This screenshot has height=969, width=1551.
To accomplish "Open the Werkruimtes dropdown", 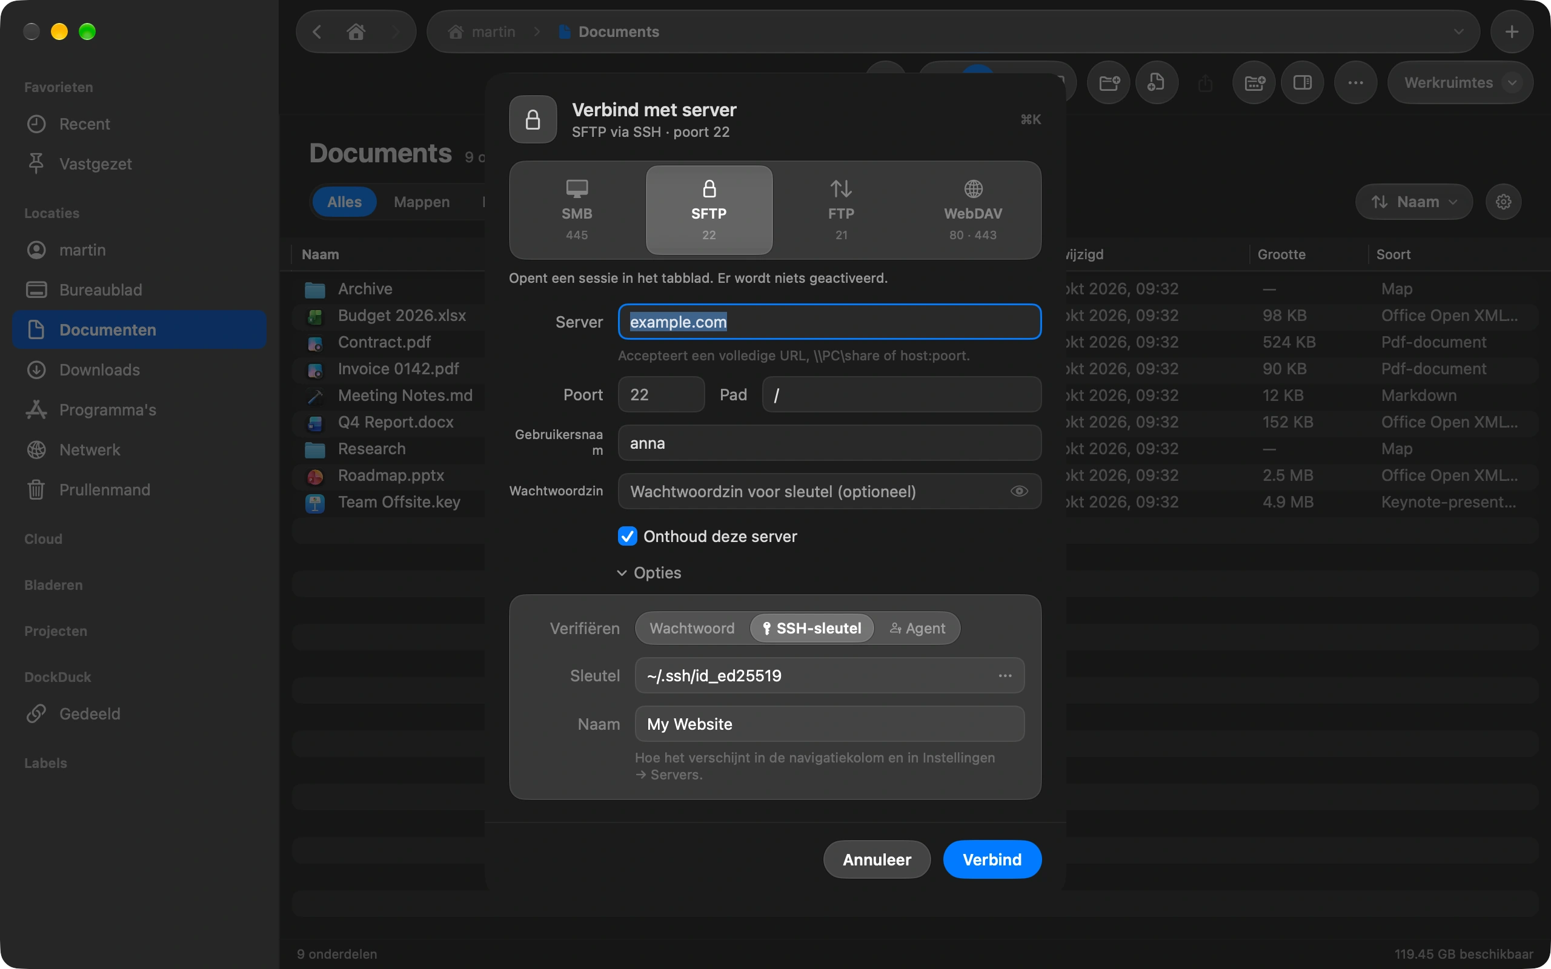I will [1460, 83].
